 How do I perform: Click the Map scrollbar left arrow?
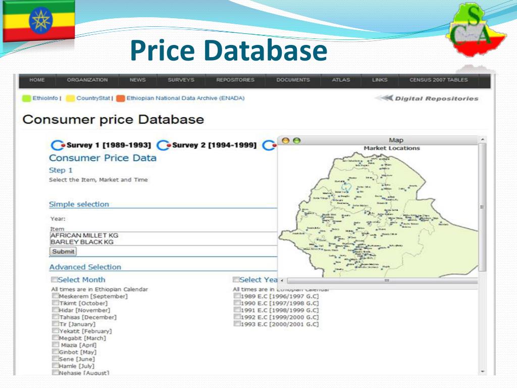[282, 280]
